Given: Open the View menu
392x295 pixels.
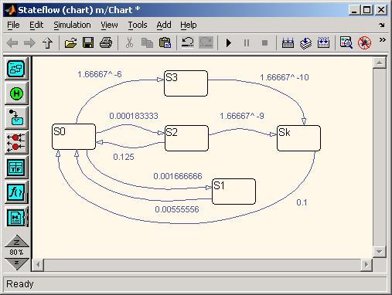Looking at the screenshot, I should 109,25.
